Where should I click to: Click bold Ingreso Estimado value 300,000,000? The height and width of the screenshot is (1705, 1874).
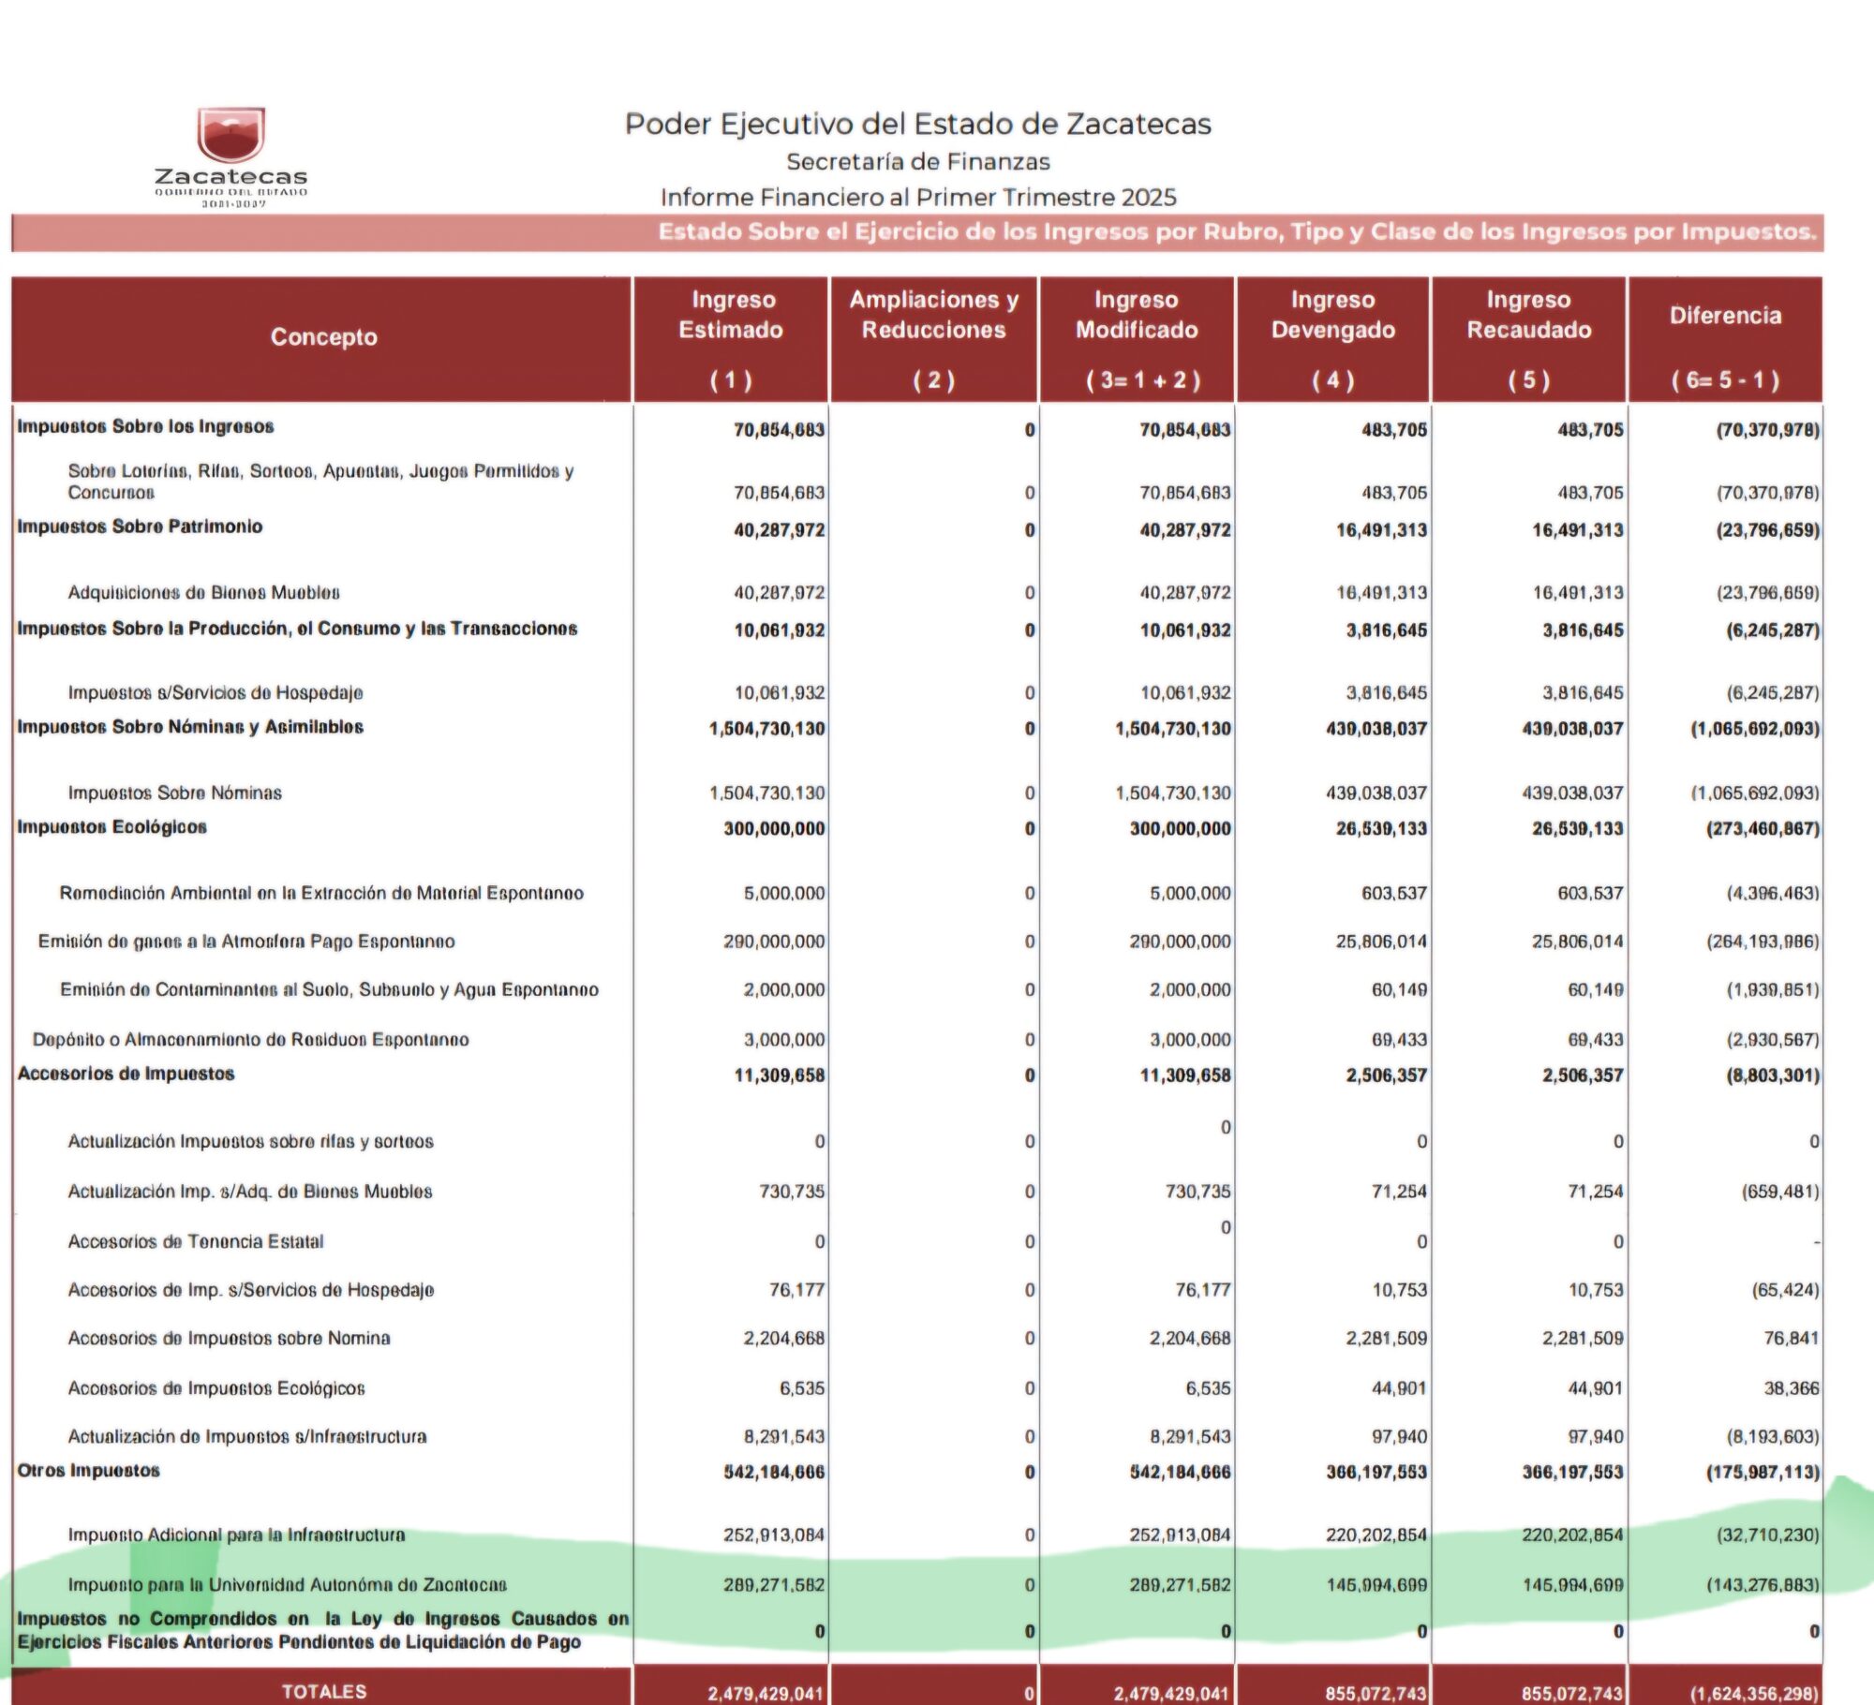pos(774,829)
